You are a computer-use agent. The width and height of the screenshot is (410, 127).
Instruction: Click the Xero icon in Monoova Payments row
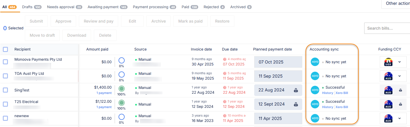[315, 62]
